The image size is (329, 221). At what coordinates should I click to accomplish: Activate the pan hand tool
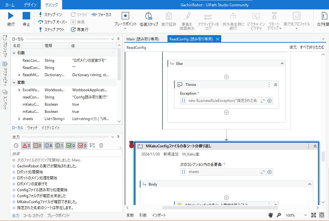click(x=271, y=215)
